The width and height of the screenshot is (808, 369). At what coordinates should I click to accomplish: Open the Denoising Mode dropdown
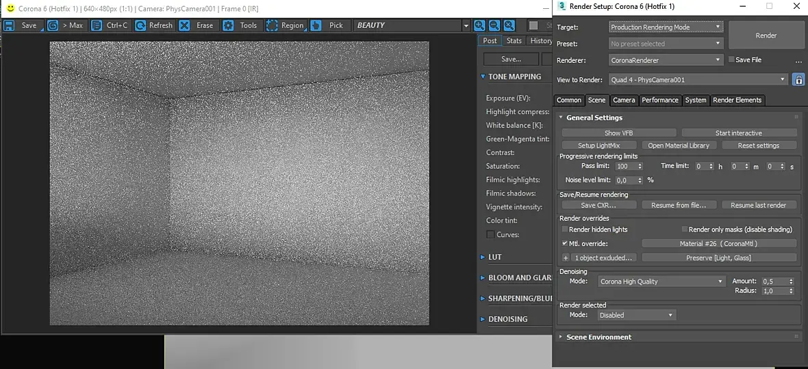coord(662,282)
